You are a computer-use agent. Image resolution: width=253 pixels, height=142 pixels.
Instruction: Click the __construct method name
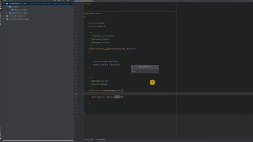click(x=111, y=49)
